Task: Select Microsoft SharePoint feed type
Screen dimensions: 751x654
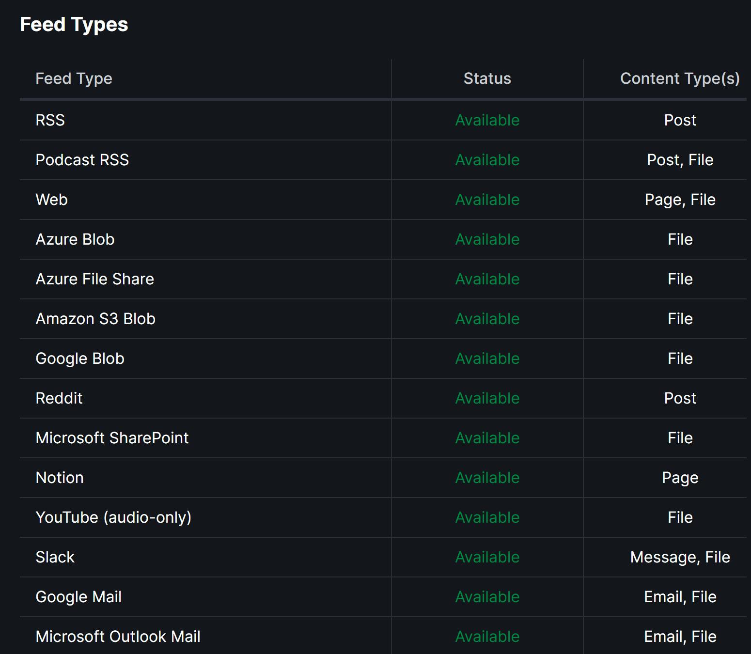Action: [112, 438]
